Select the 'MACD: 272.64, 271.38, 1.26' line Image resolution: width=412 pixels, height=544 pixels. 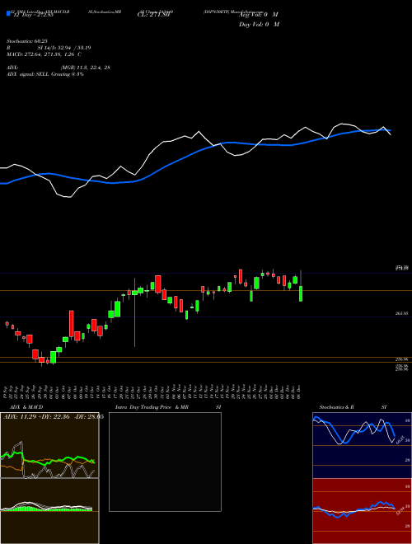[41, 54]
